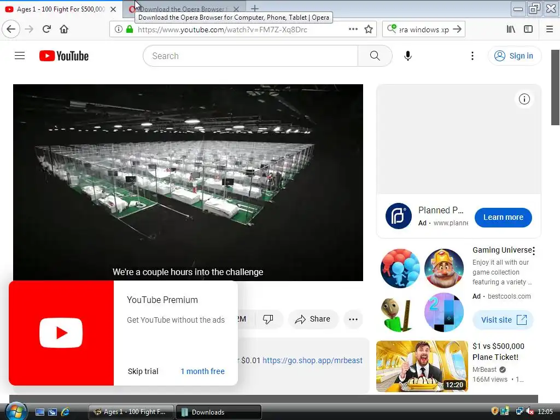This screenshot has width=560, height=420.
Task: Click the taskbar clock 12:05
Action: coord(545,412)
